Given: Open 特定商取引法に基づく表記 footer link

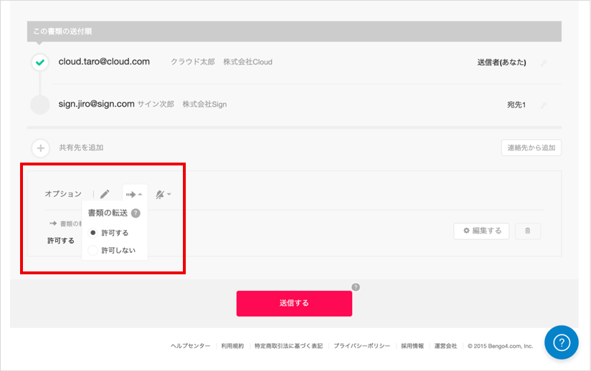Looking at the screenshot, I should click(289, 346).
